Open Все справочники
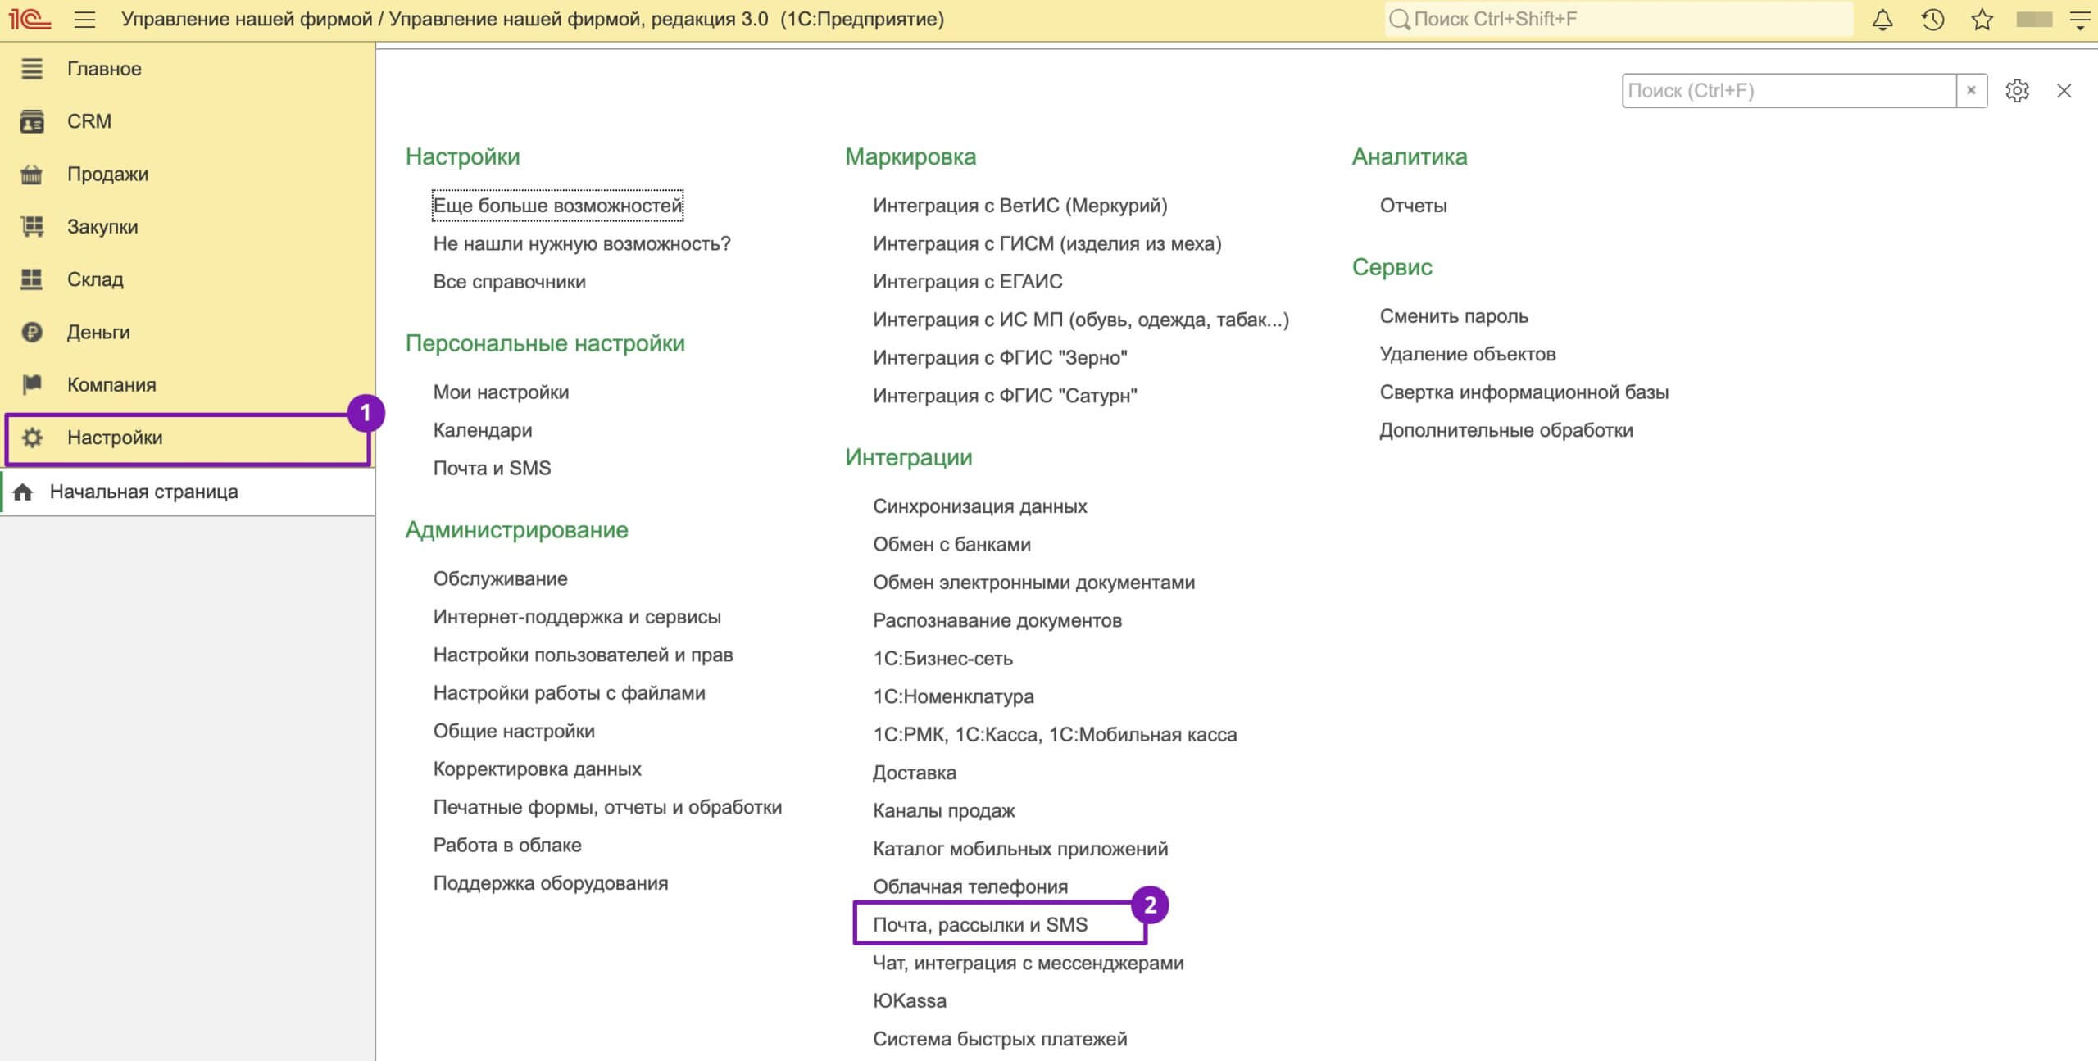 [509, 282]
